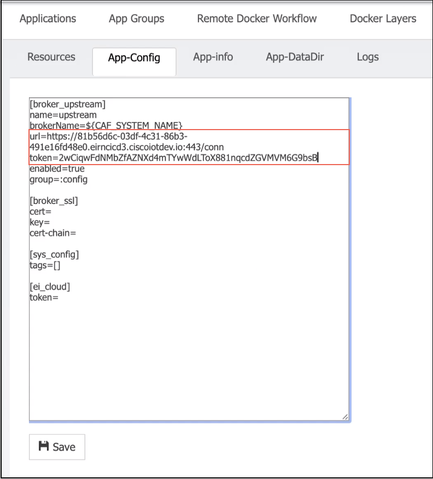Open the Applications tab

(48, 19)
